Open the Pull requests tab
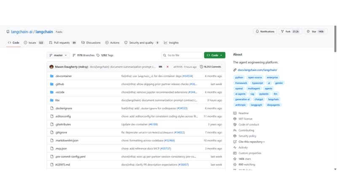The width and height of the screenshot is (337, 189). pos(62,43)
